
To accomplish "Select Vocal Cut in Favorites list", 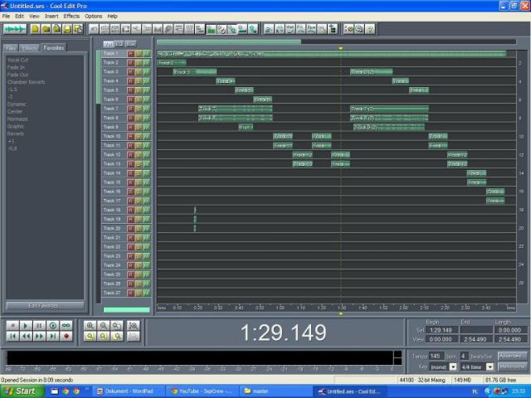I will coord(18,60).
